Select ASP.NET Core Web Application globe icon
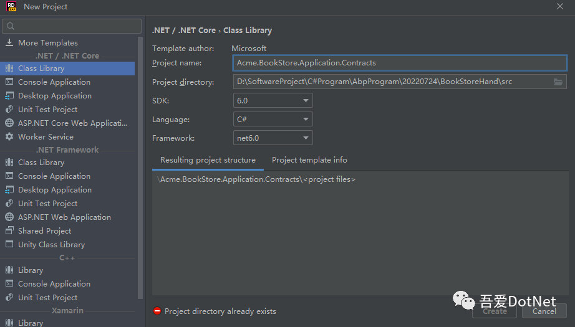 click(x=9, y=123)
